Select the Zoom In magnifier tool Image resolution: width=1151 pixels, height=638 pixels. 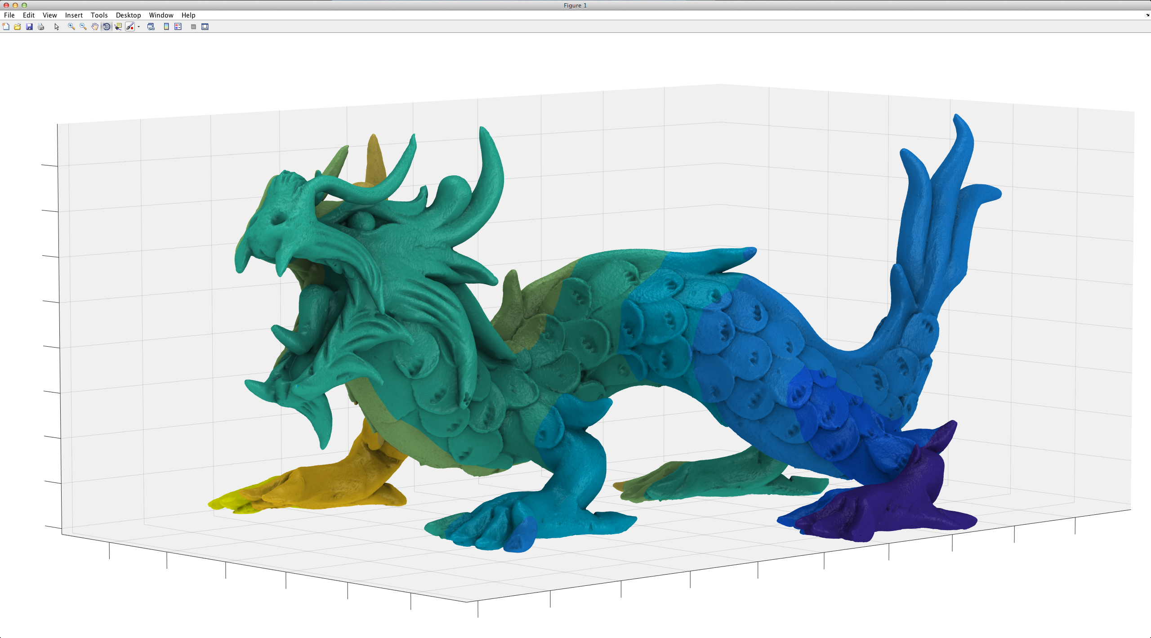tap(71, 27)
